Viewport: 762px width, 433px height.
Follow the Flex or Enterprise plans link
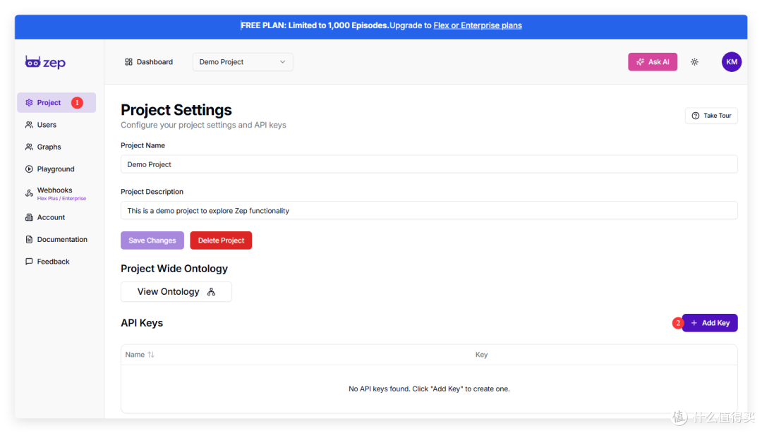point(478,25)
